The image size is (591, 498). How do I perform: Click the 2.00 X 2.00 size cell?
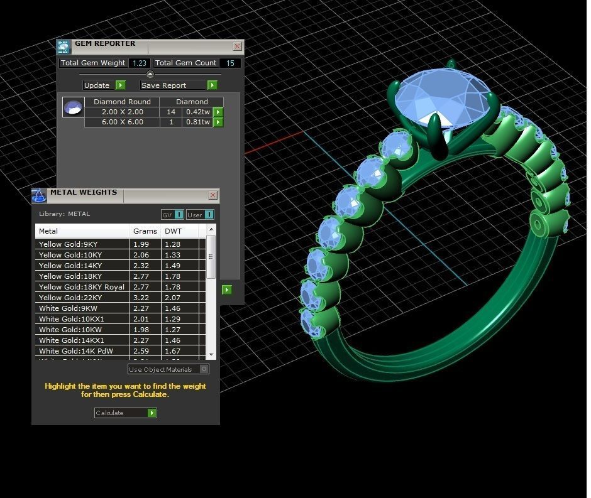pos(122,112)
